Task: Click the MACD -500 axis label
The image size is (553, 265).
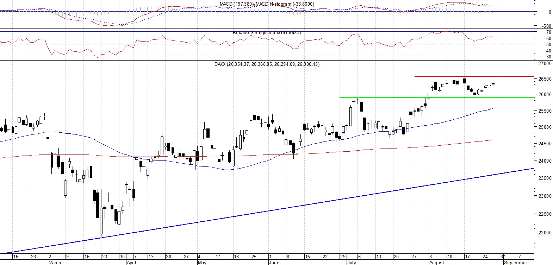Action: (x=547, y=26)
